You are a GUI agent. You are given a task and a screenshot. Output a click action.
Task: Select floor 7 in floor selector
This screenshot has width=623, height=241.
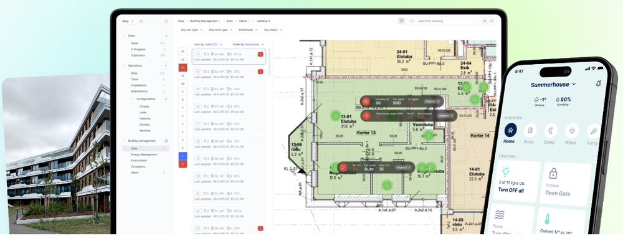point(183,108)
